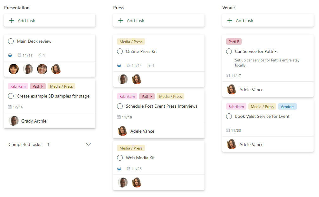Mark Main Deck review as complete
The width and height of the screenshot is (319, 197).
11,41
